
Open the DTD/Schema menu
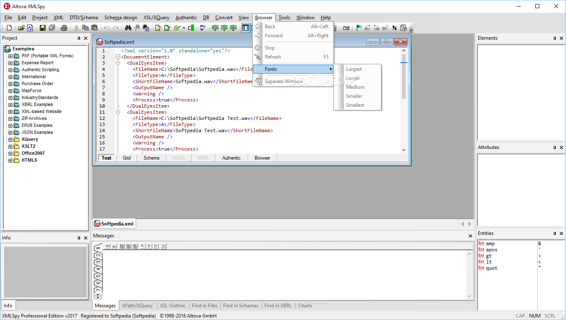[x=84, y=18]
